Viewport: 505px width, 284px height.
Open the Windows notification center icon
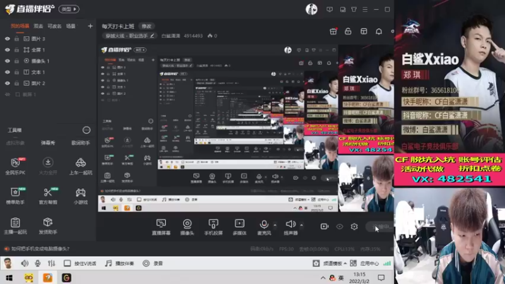tap(381, 278)
